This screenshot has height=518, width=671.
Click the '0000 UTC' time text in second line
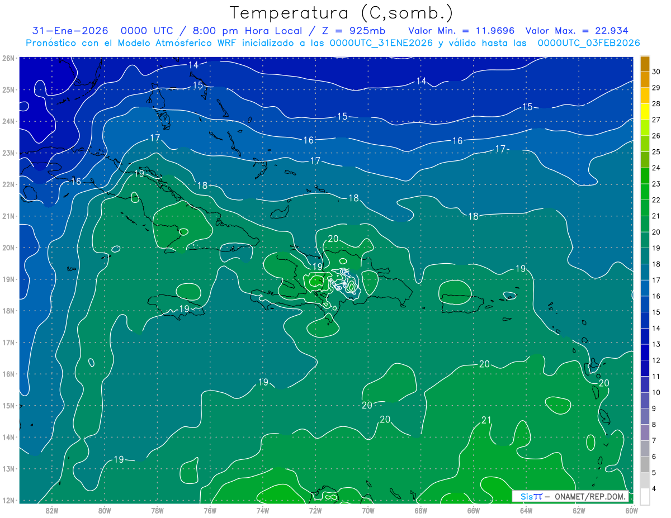pyautogui.click(x=148, y=31)
